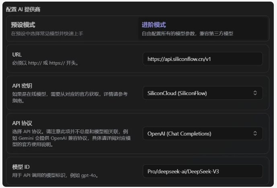
Task: Click the hint 用于 API 调用的模型标识
Action: 55,175
